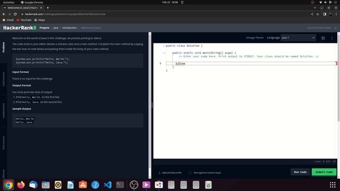The image size is (340, 191).
Task: Bookmark this page with the star icon
Action: [318, 14]
